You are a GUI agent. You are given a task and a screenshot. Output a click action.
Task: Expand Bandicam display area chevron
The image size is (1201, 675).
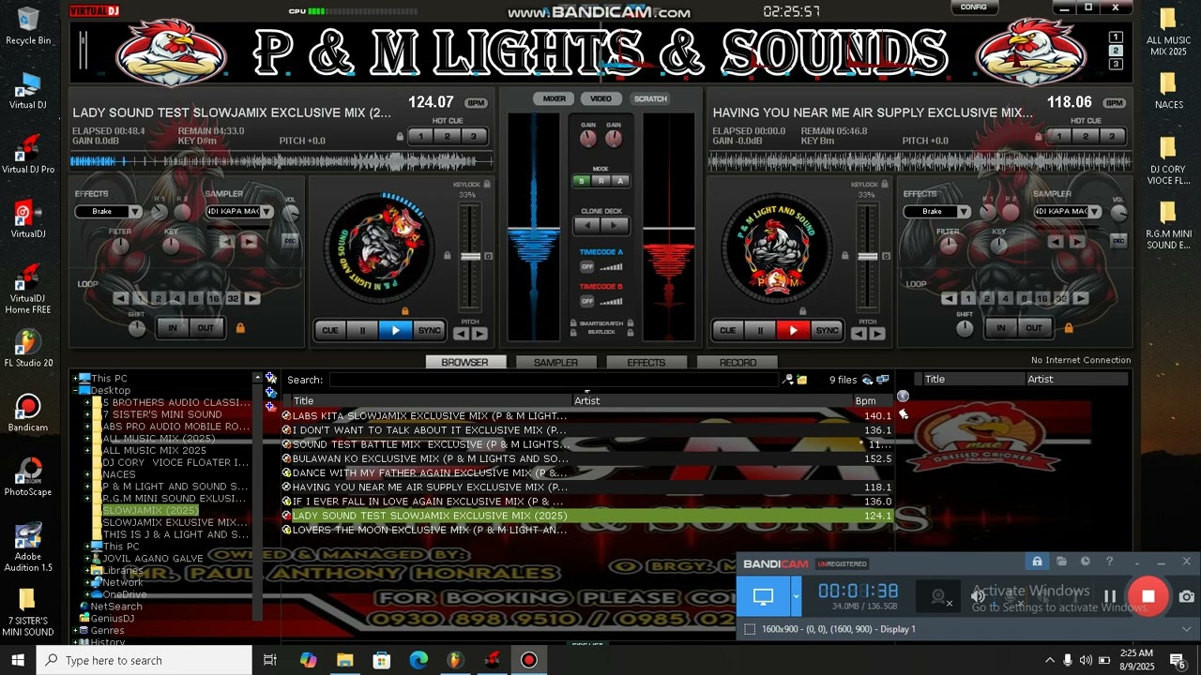tap(1187, 629)
